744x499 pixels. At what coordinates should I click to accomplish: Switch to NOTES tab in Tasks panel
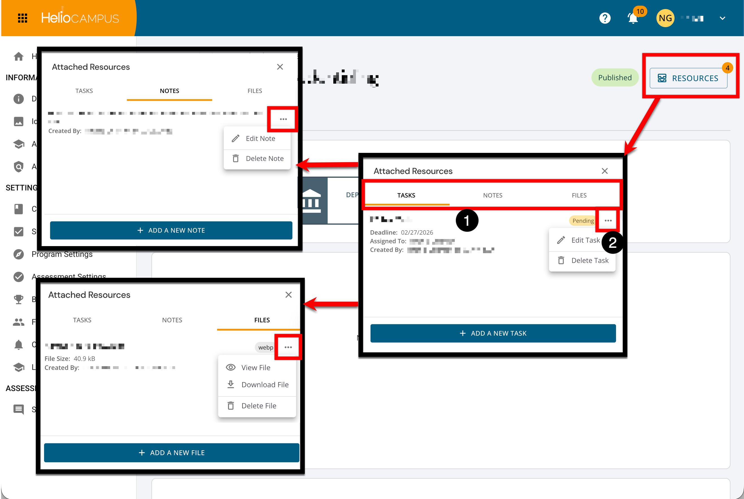[492, 195]
